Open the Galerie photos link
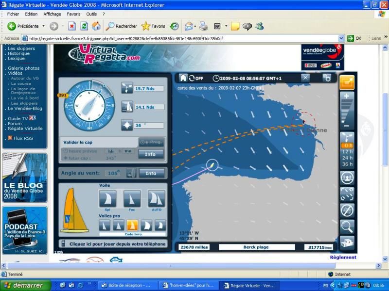The width and height of the screenshot is (389, 291). point(23,68)
